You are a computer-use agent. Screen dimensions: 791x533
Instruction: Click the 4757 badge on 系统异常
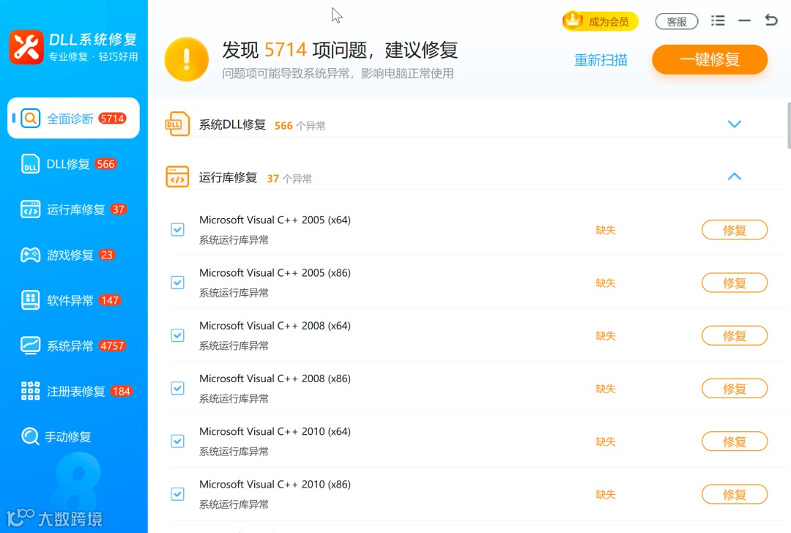112,346
